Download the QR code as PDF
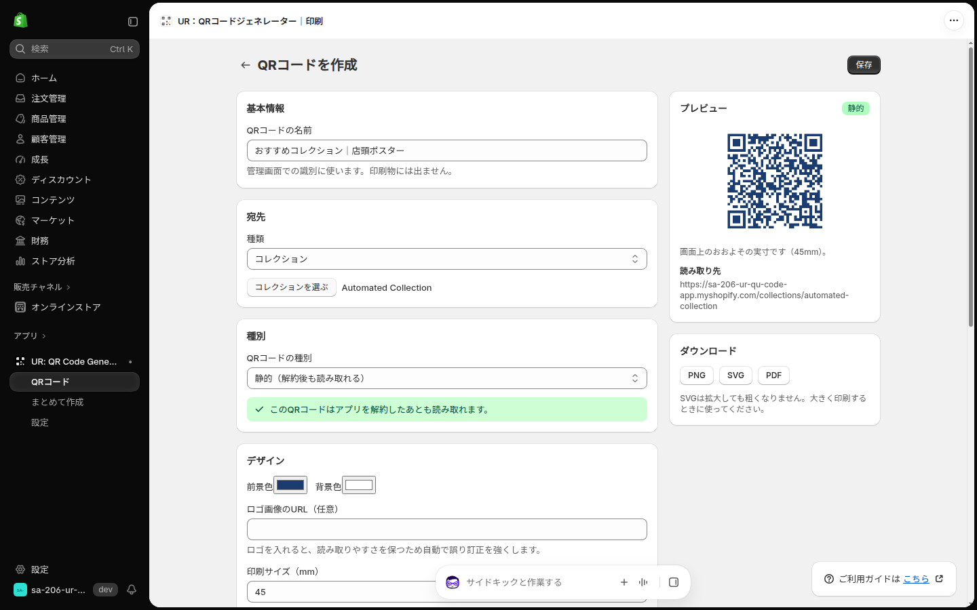Image resolution: width=977 pixels, height=610 pixels. [x=774, y=375]
